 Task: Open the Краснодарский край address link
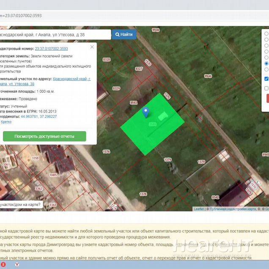[71, 79]
